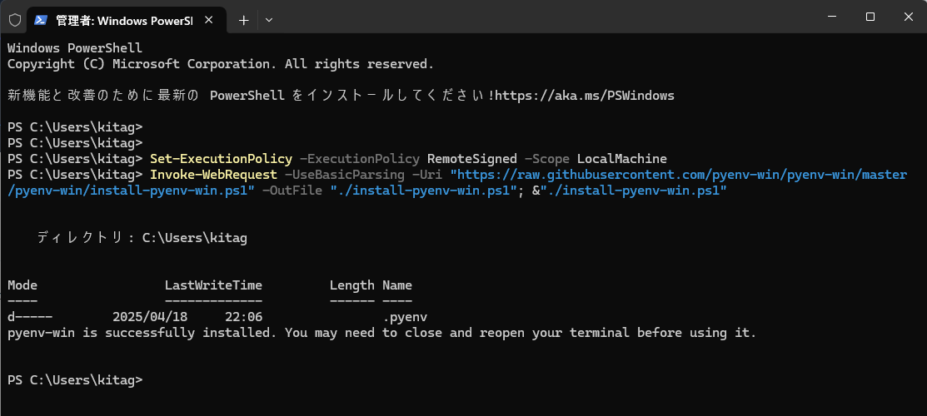Click the last PS C:\Users\kitag> prompt
927x416 pixels.
(75, 380)
